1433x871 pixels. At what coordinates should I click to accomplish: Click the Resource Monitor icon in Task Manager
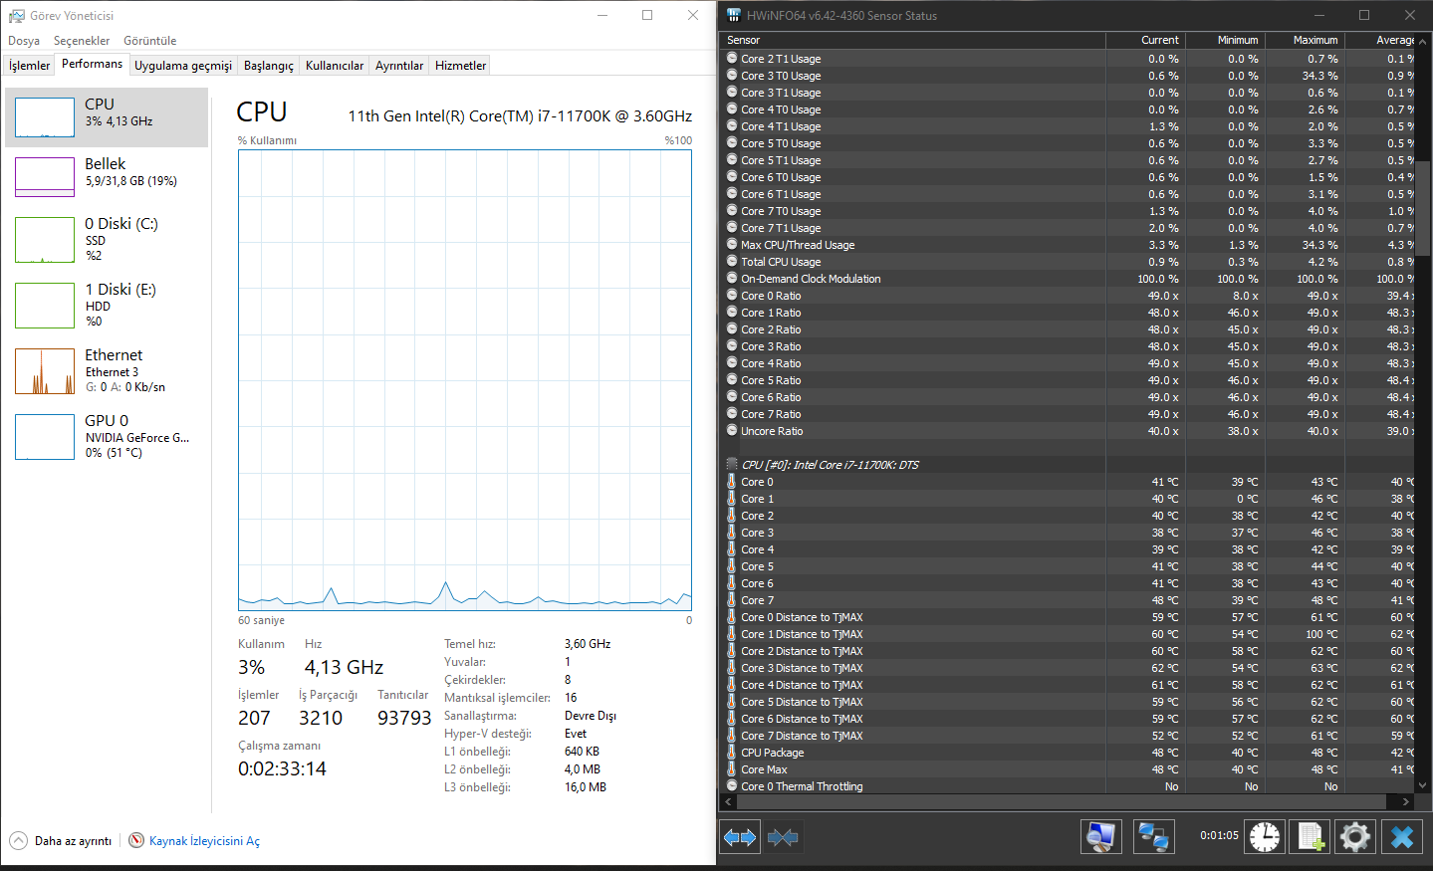(136, 840)
